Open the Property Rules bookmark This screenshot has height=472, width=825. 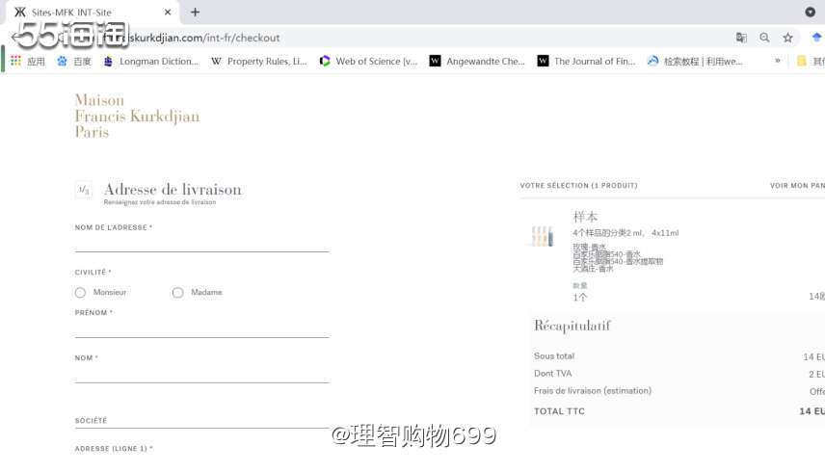point(259,61)
